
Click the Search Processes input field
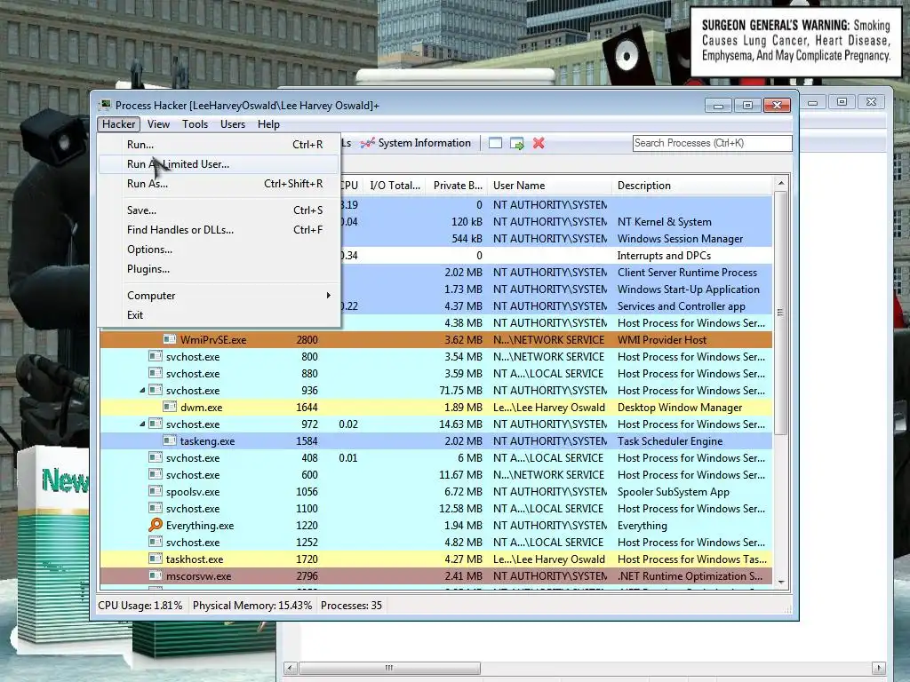coord(712,143)
